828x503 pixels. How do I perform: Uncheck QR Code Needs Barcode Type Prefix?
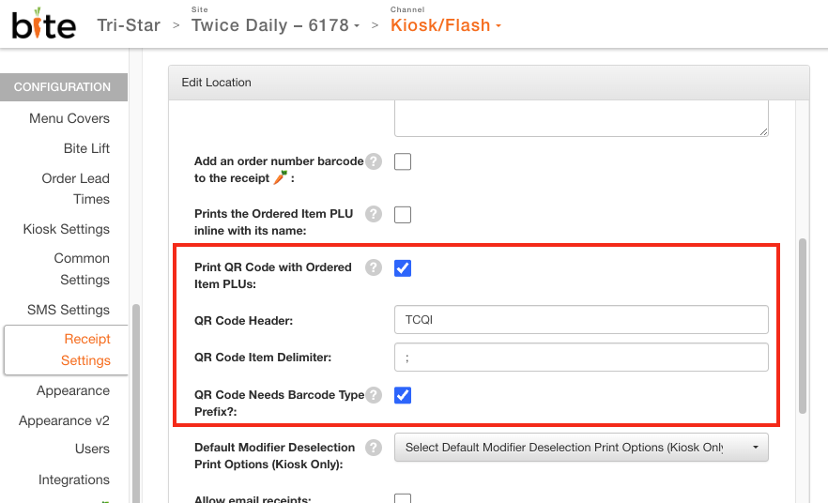pyautogui.click(x=403, y=395)
